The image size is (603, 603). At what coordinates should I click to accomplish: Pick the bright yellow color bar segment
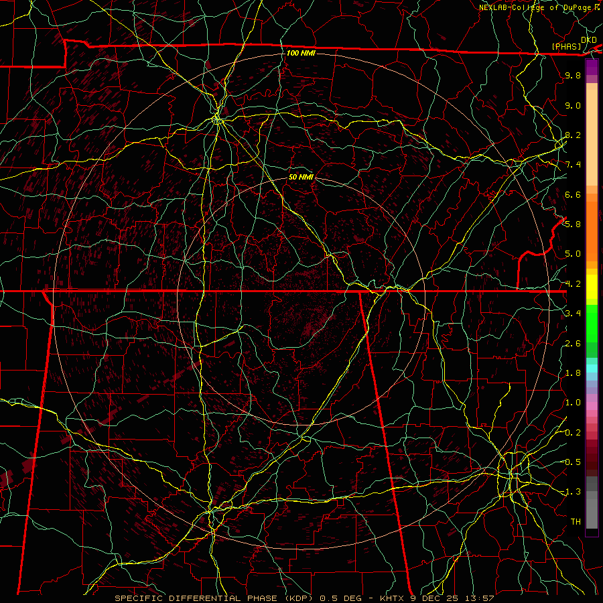click(x=592, y=287)
